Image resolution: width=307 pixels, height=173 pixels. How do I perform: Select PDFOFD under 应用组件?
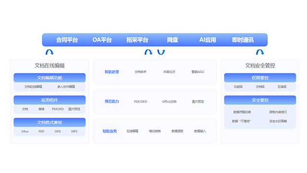coord(58,109)
